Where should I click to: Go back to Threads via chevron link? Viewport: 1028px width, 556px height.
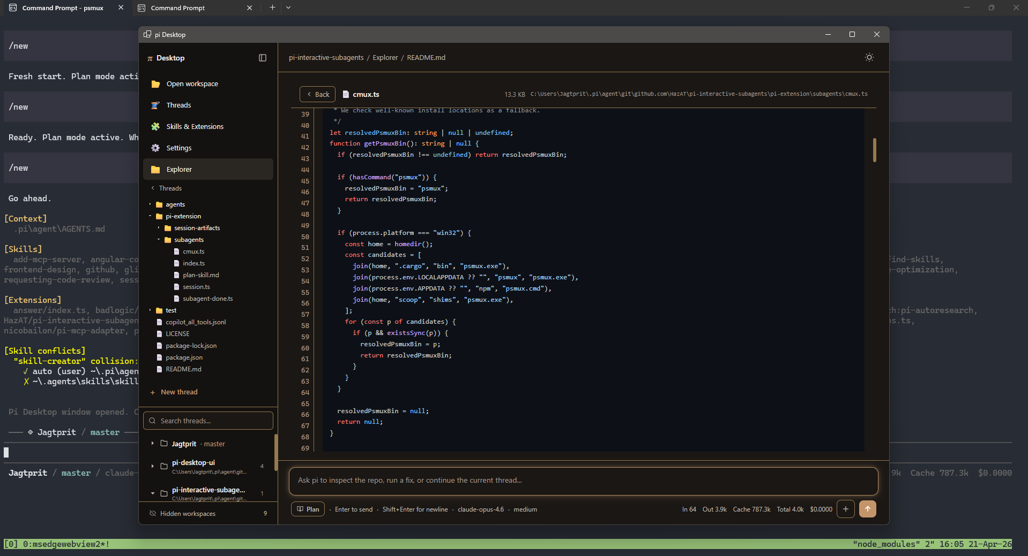(167, 188)
